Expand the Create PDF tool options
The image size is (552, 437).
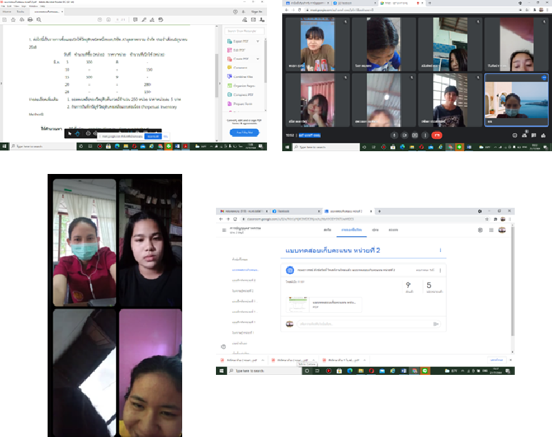256,59
